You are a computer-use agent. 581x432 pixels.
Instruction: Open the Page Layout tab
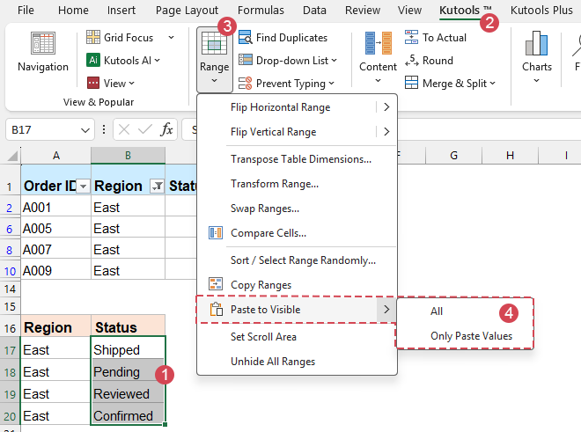pyautogui.click(x=187, y=10)
